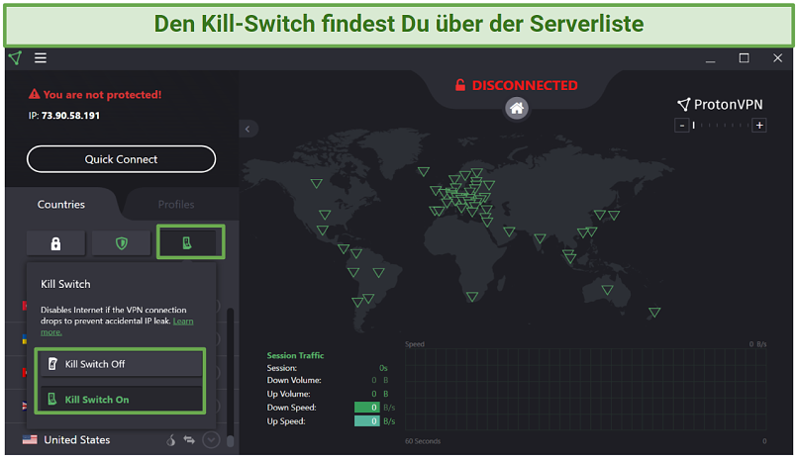The image size is (798, 460).
Task: Click the Up Speed value bar
Action: click(x=367, y=420)
